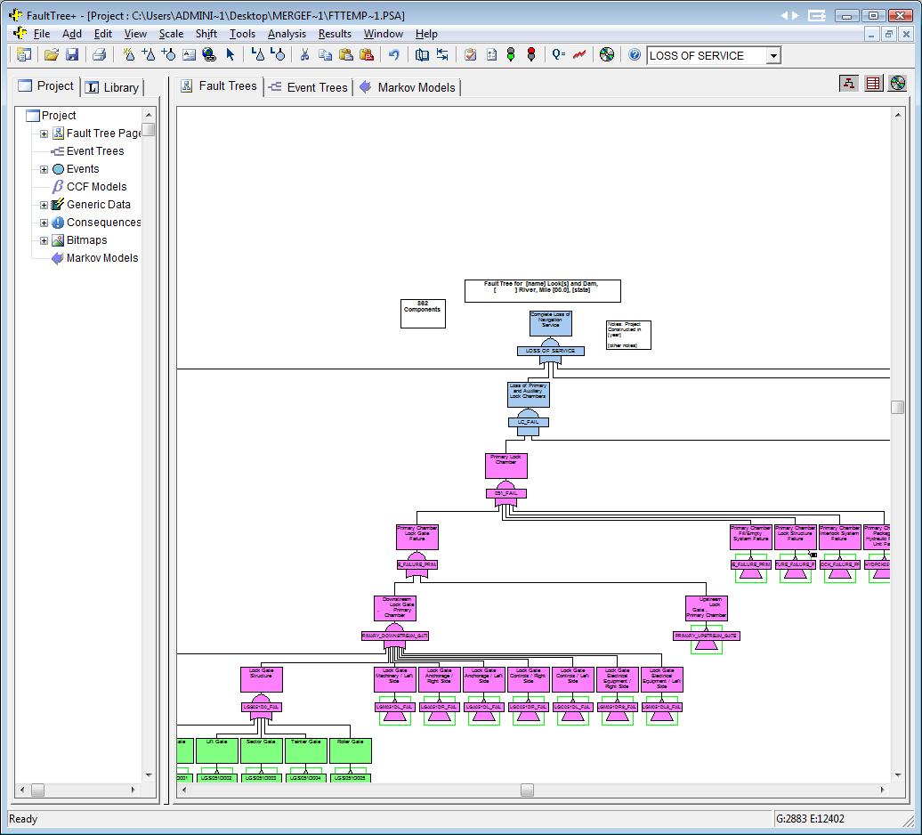Switch to the Event Trees tab
This screenshot has height=835, width=922.
(308, 87)
